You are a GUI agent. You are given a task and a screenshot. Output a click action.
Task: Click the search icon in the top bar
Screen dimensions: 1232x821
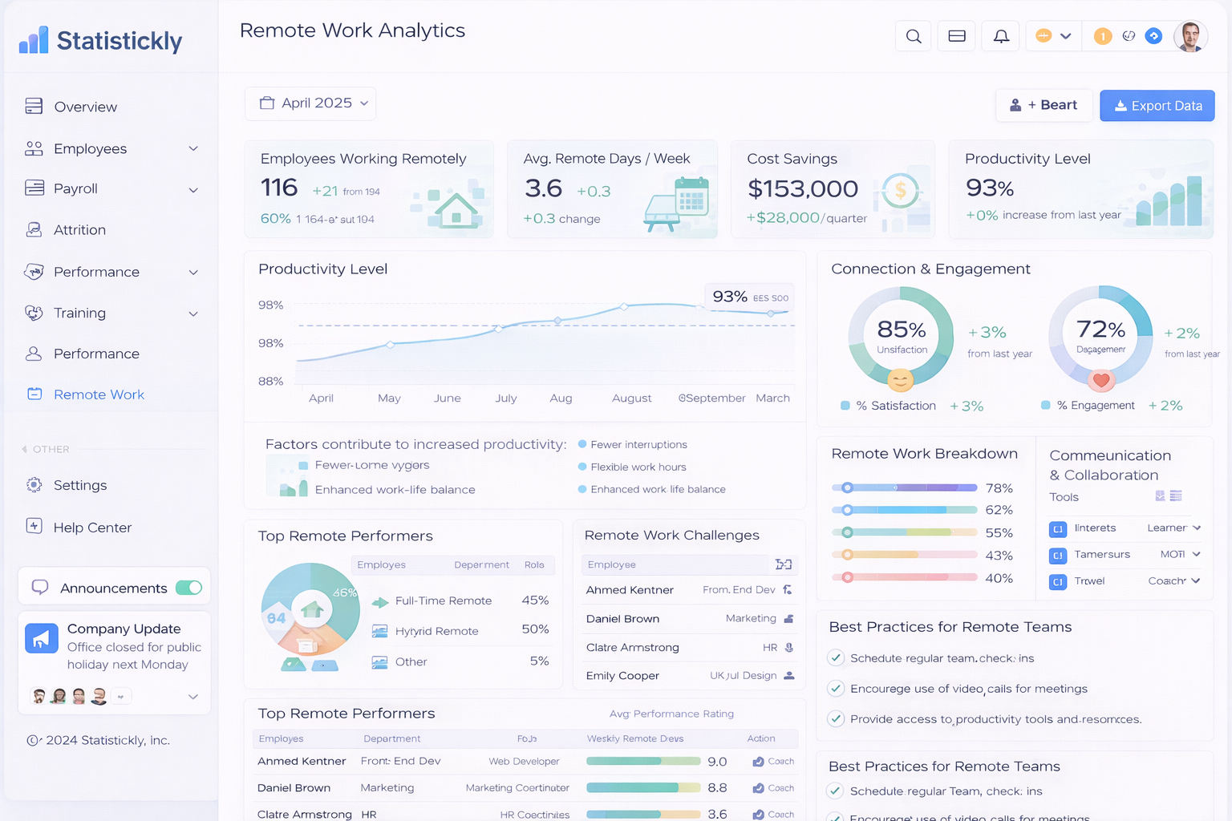913,35
